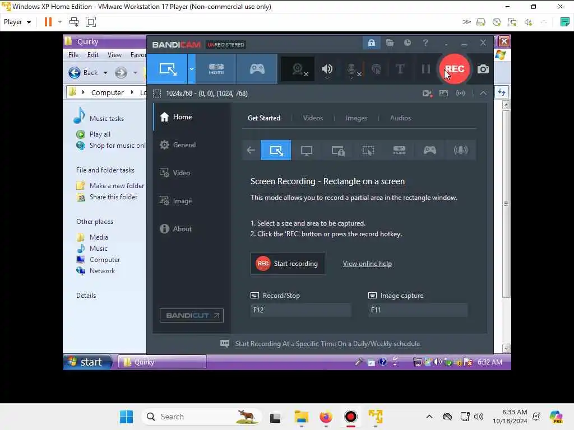Toggle the text overlay T icon
Viewport: 574px width, 430px height.
400,69
